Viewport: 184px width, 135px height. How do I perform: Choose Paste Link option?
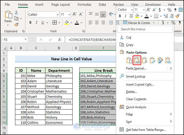pyautogui.click(x=168, y=60)
